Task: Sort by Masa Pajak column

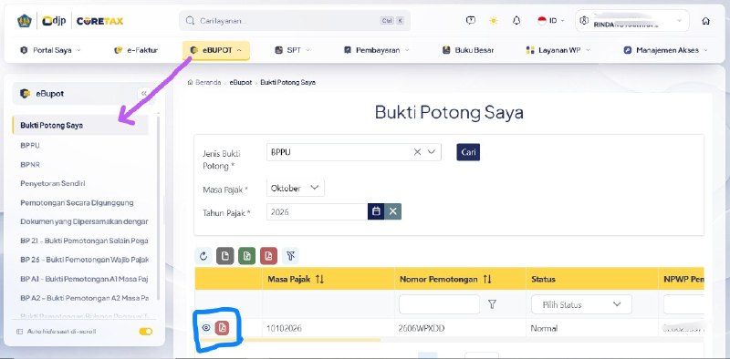Action: tap(319, 279)
